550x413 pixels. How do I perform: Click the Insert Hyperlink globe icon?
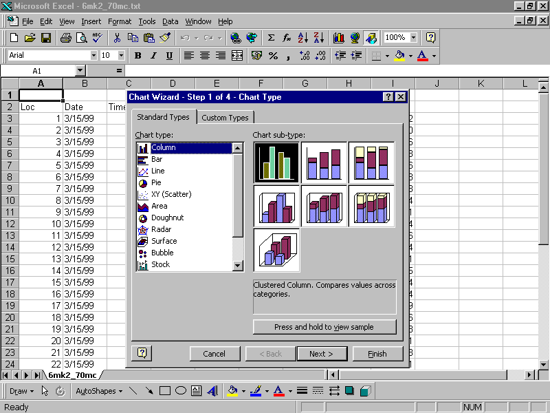[x=236, y=38]
